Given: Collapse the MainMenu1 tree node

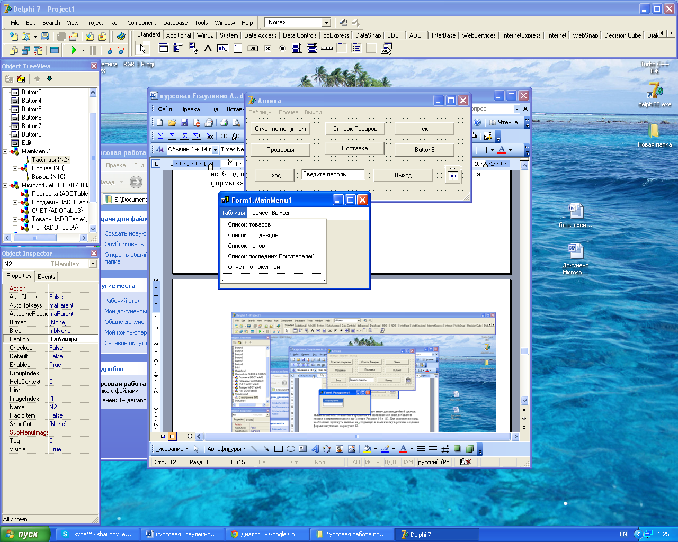Looking at the screenshot, I should tap(6, 151).
